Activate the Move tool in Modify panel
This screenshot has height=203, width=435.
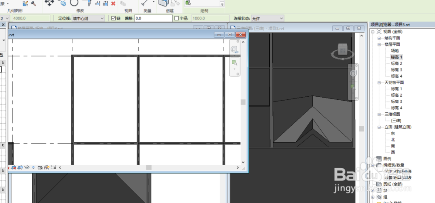tap(50, 3)
